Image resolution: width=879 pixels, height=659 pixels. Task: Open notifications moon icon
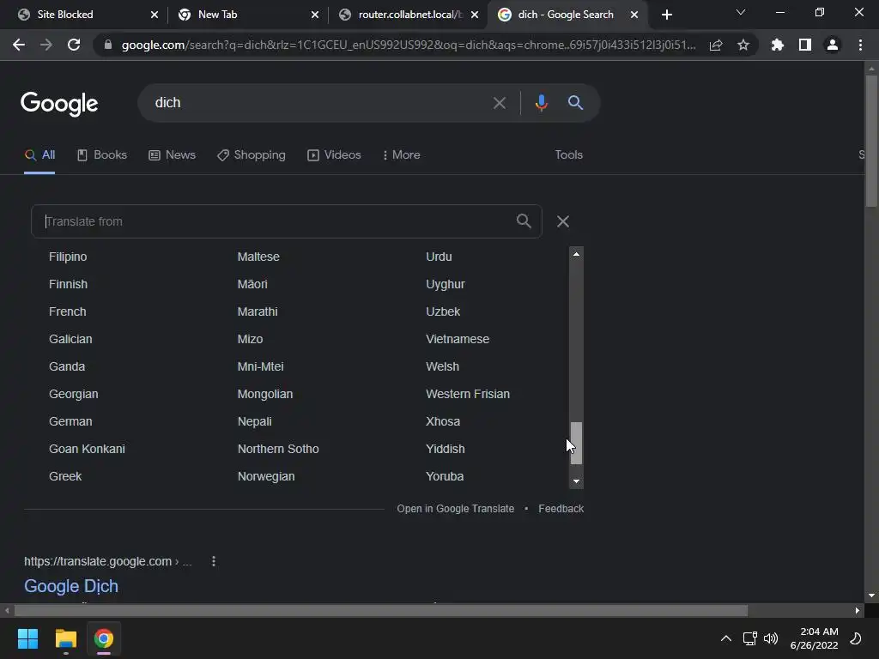tap(856, 638)
